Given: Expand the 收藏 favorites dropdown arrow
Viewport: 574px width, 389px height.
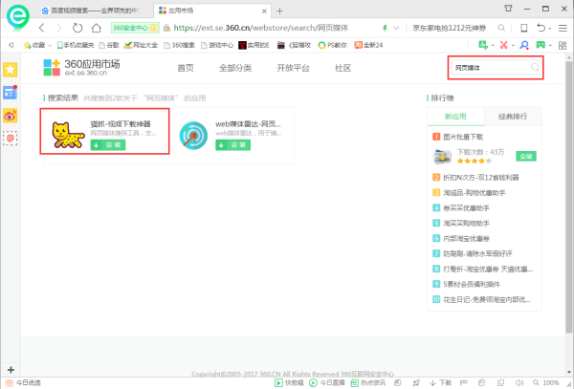Looking at the screenshot, I should [x=50, y=46].
